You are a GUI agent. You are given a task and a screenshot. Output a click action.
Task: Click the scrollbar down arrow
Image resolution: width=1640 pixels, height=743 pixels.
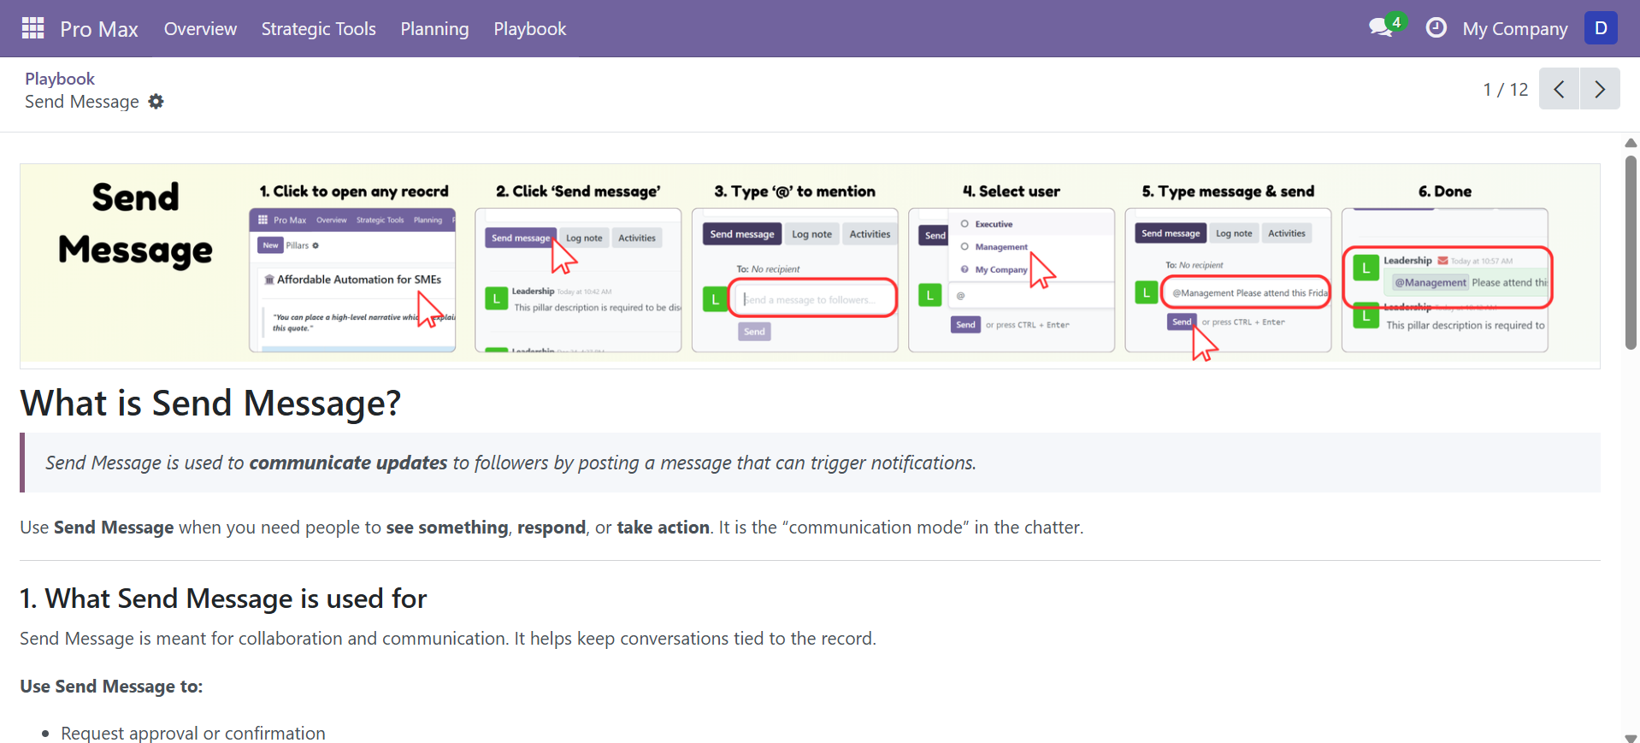tap(1631, 737)
